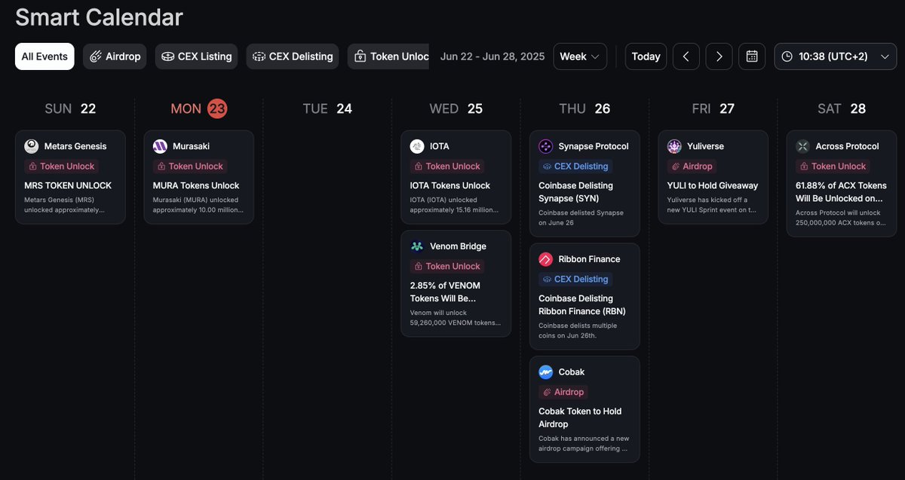Select the FRI 27 day header
This screenshot has width=905, height=480.
pyautogui.click(x=713, y=109)
